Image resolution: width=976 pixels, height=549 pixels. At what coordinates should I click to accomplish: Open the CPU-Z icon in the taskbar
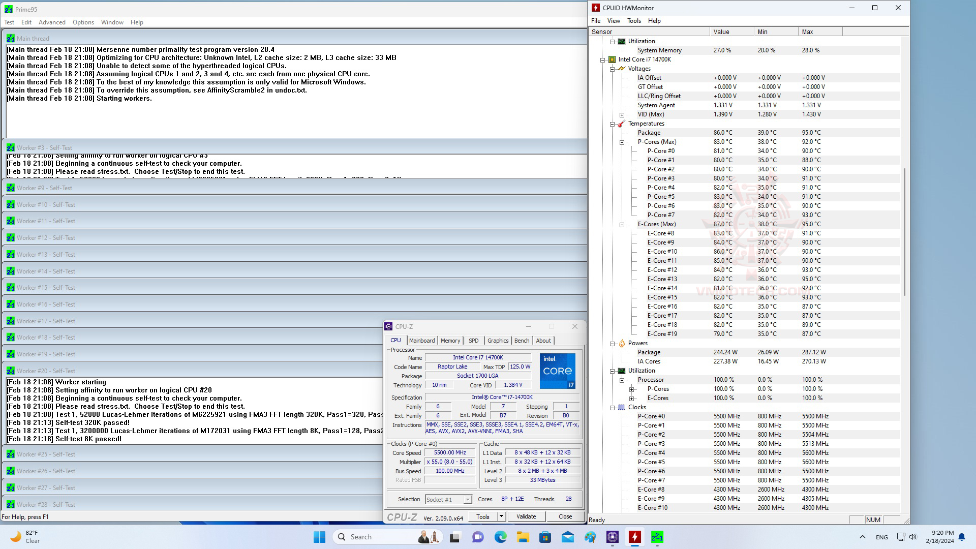coord(612,537)
